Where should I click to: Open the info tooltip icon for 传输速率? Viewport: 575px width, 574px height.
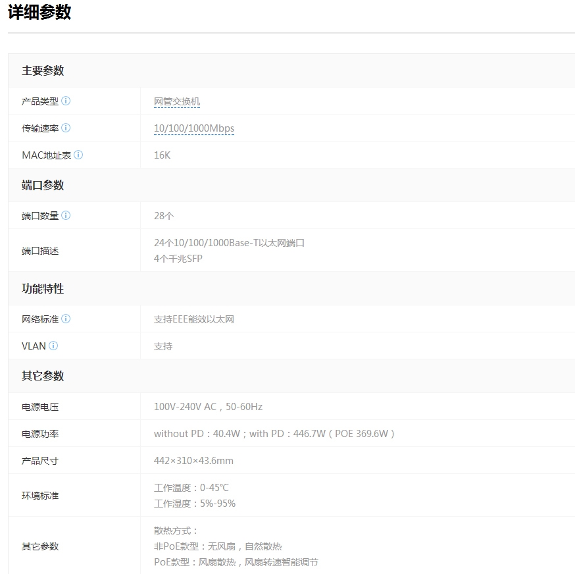(66, 128)
